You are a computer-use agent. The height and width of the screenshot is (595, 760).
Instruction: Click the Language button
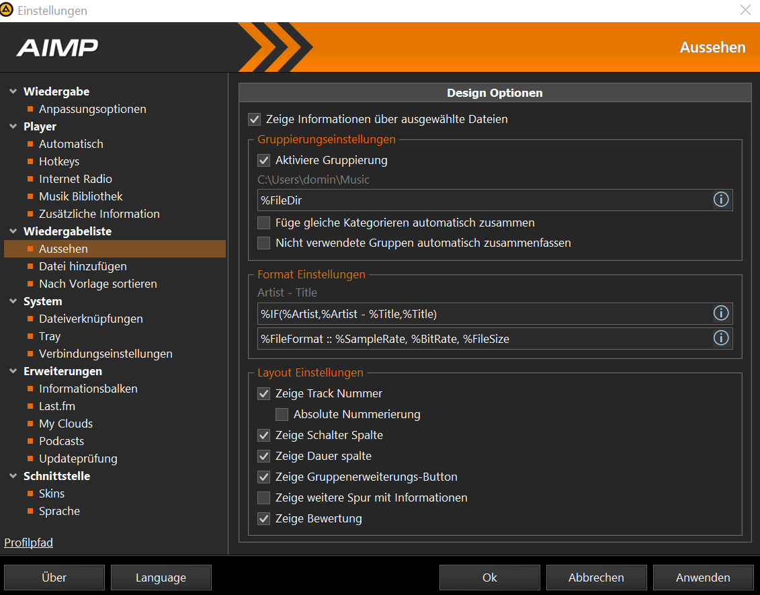(x=161, y=578)
